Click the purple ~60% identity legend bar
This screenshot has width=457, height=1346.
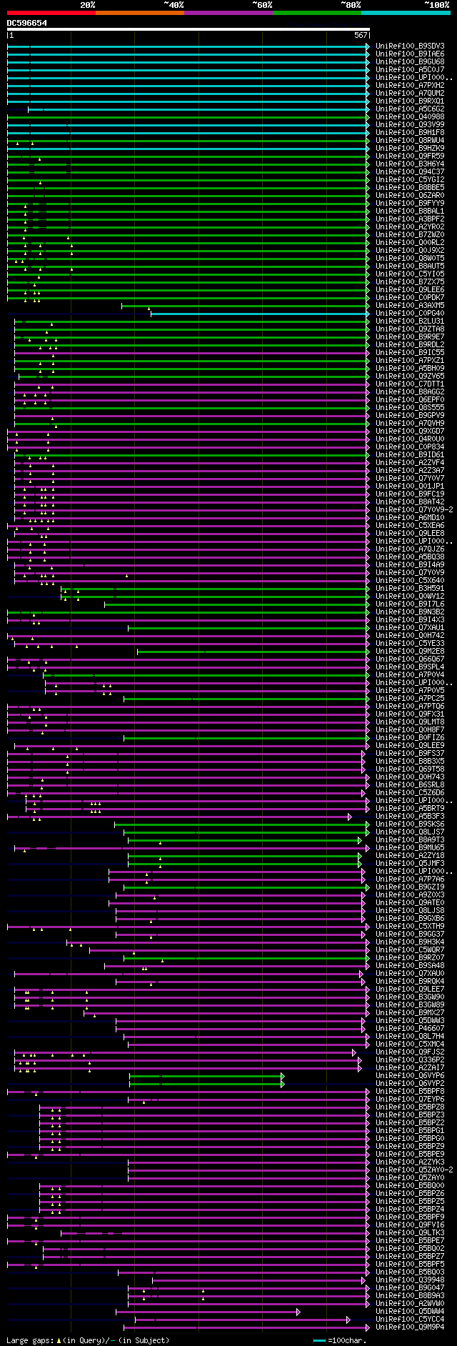click(x=228, y=13)
